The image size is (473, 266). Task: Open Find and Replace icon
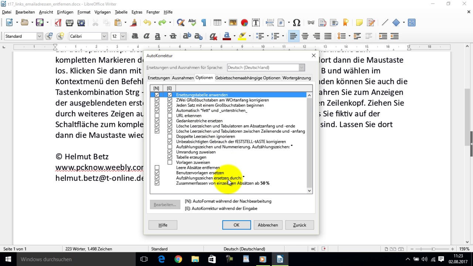click(x=181, y=23)
